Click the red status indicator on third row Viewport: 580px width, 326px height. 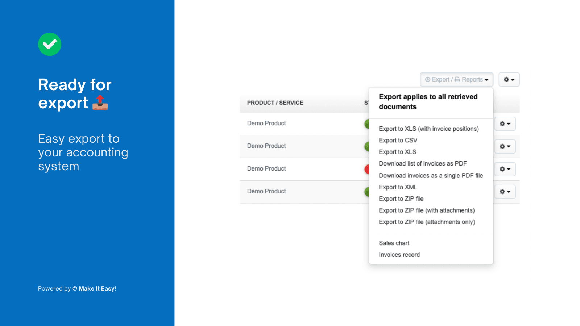(x=367, y=169)
